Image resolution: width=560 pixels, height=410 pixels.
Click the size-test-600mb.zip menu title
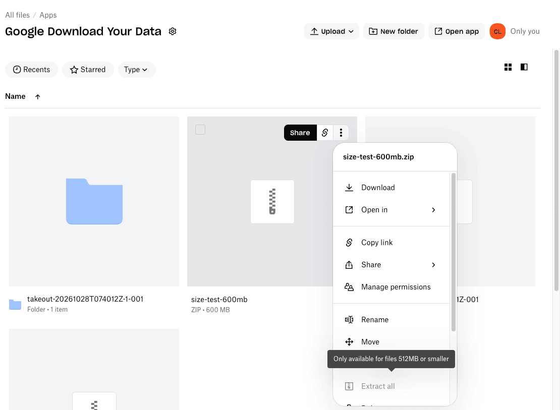pyautogui.click(x=378, y=157)
